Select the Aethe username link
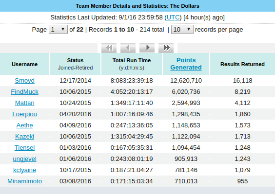The image size is (275, 194). pos(24,125)
